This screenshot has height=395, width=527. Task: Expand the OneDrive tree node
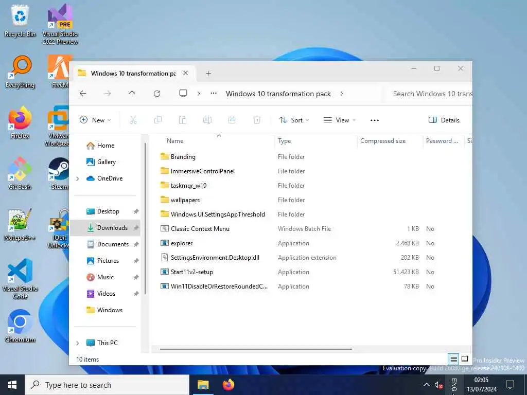(78, 178)
